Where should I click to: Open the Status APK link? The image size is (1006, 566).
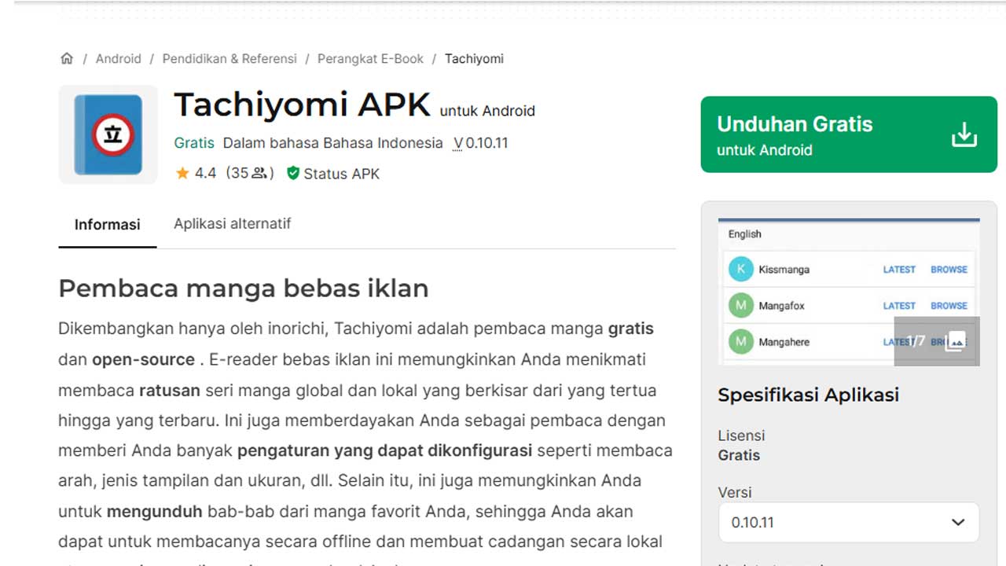click(x=341, y=174)
